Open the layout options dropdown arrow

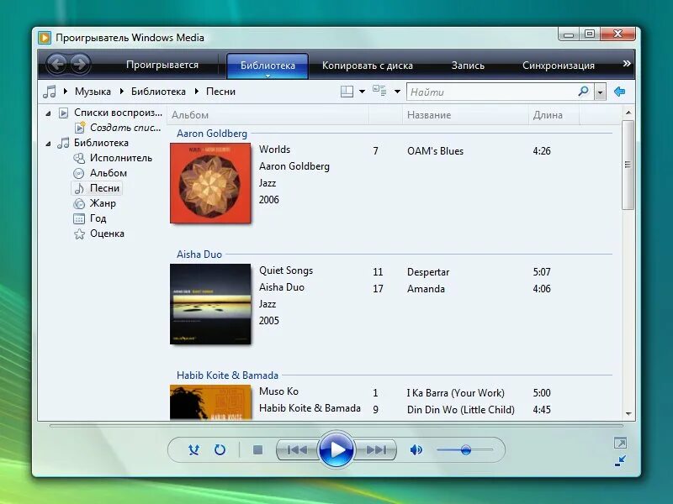point(362,91)
